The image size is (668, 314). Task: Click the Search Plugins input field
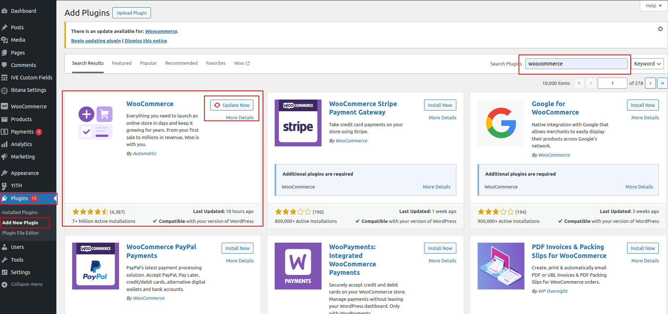[x=576, y=64]
